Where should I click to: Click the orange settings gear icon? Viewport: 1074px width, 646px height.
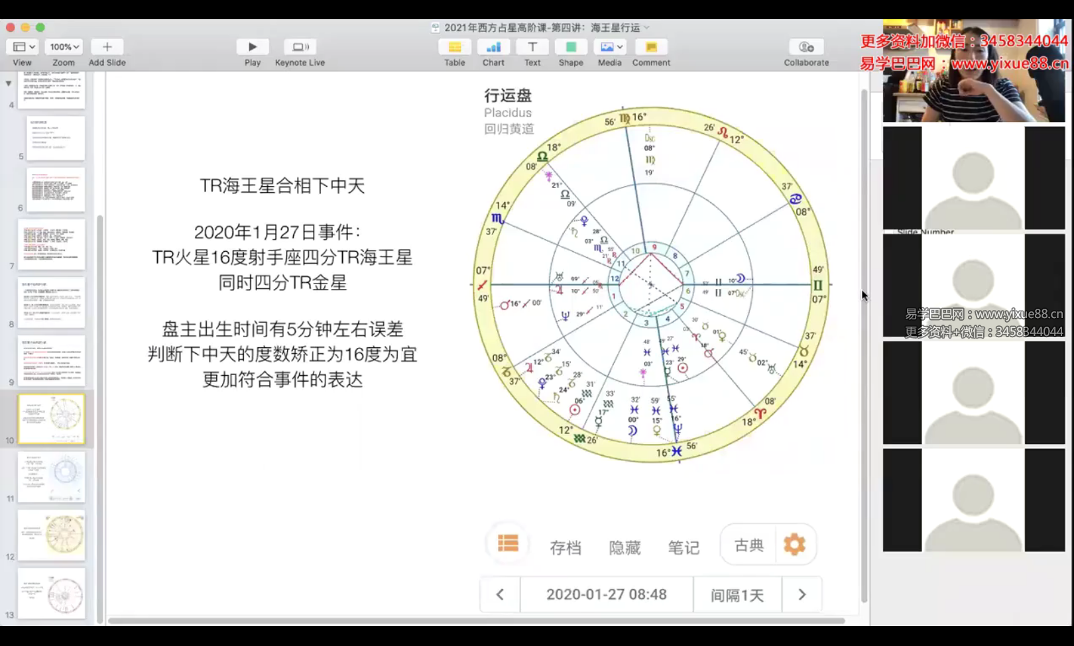[x=794, y=545]
